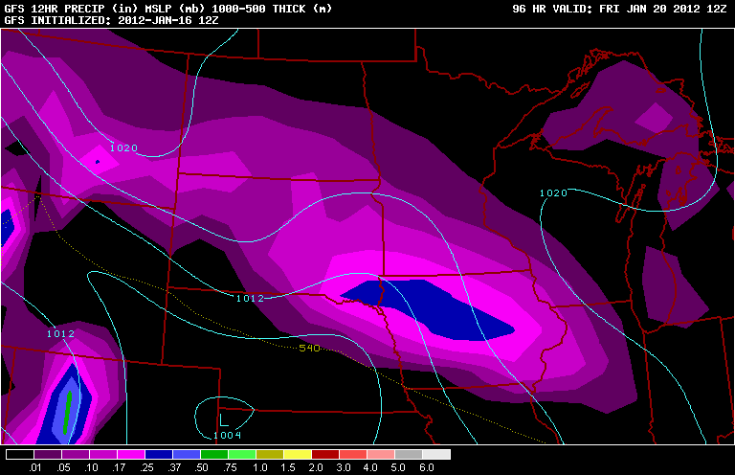Select the gray legend swatch
The image size is (735, 475).
pyautogui.click(x=410, y=454)
